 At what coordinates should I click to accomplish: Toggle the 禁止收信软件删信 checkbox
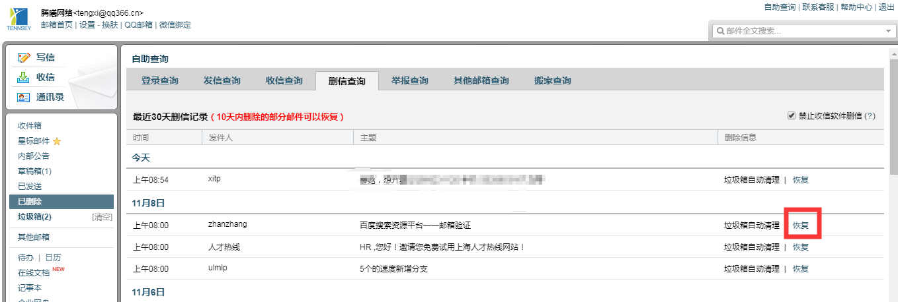(791, 116)
